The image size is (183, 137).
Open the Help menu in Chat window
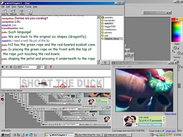click(35, 7)
